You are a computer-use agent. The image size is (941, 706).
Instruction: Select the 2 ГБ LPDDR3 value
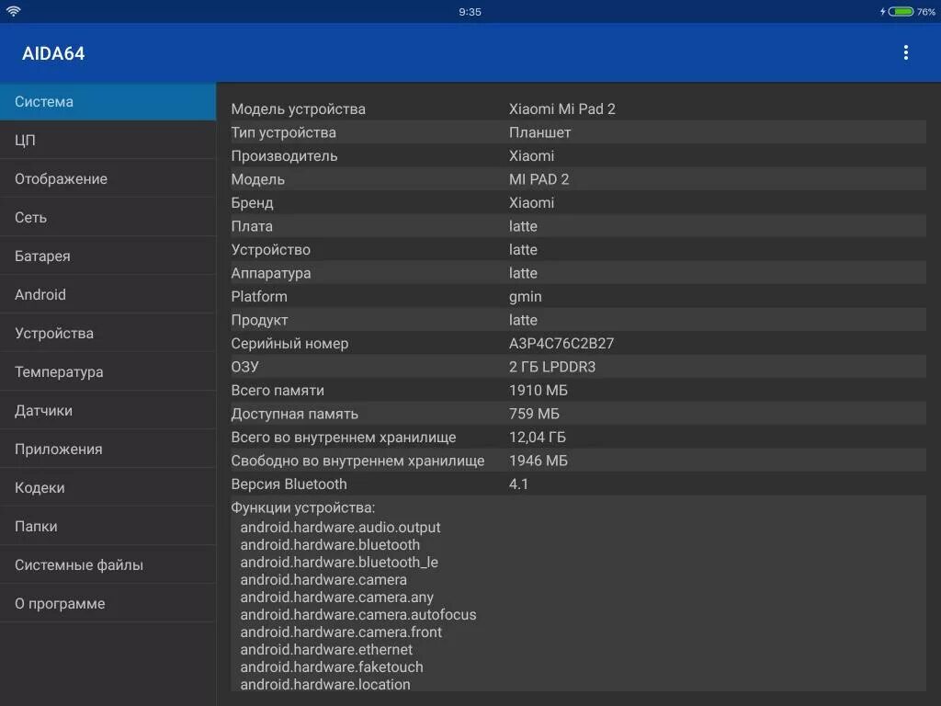tap(552, 367)
